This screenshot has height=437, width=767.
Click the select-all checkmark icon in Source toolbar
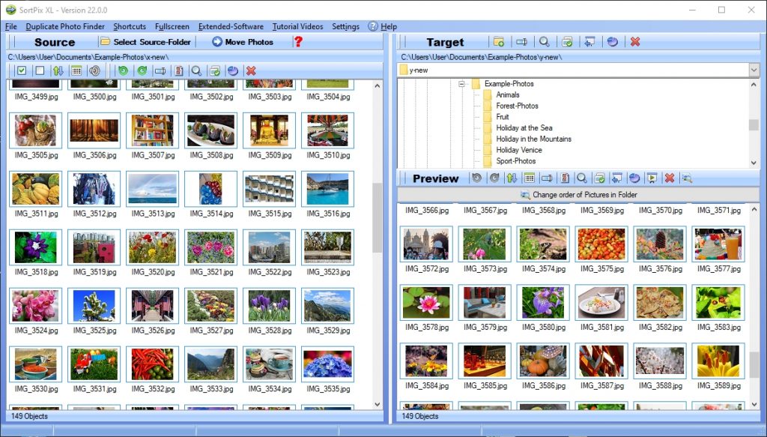22,70
